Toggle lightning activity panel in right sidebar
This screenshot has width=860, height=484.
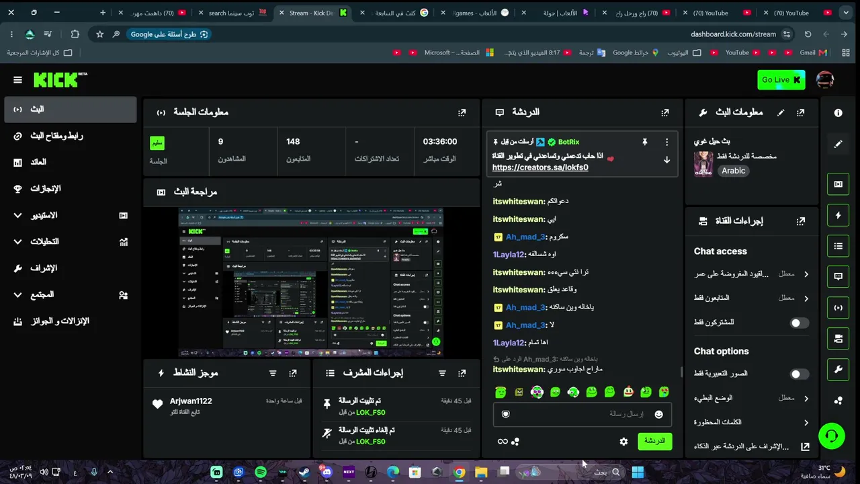[838, 215]
